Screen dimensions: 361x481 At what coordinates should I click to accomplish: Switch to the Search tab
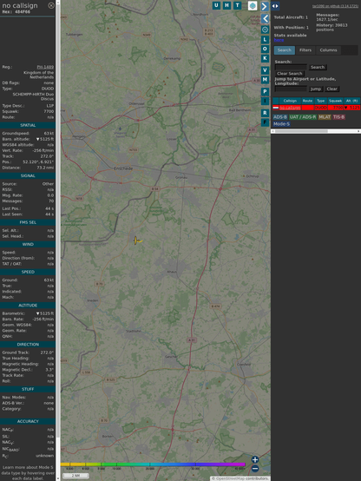(x=285, y=50)
